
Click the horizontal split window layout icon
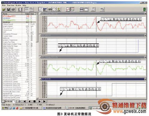[82, 10]
